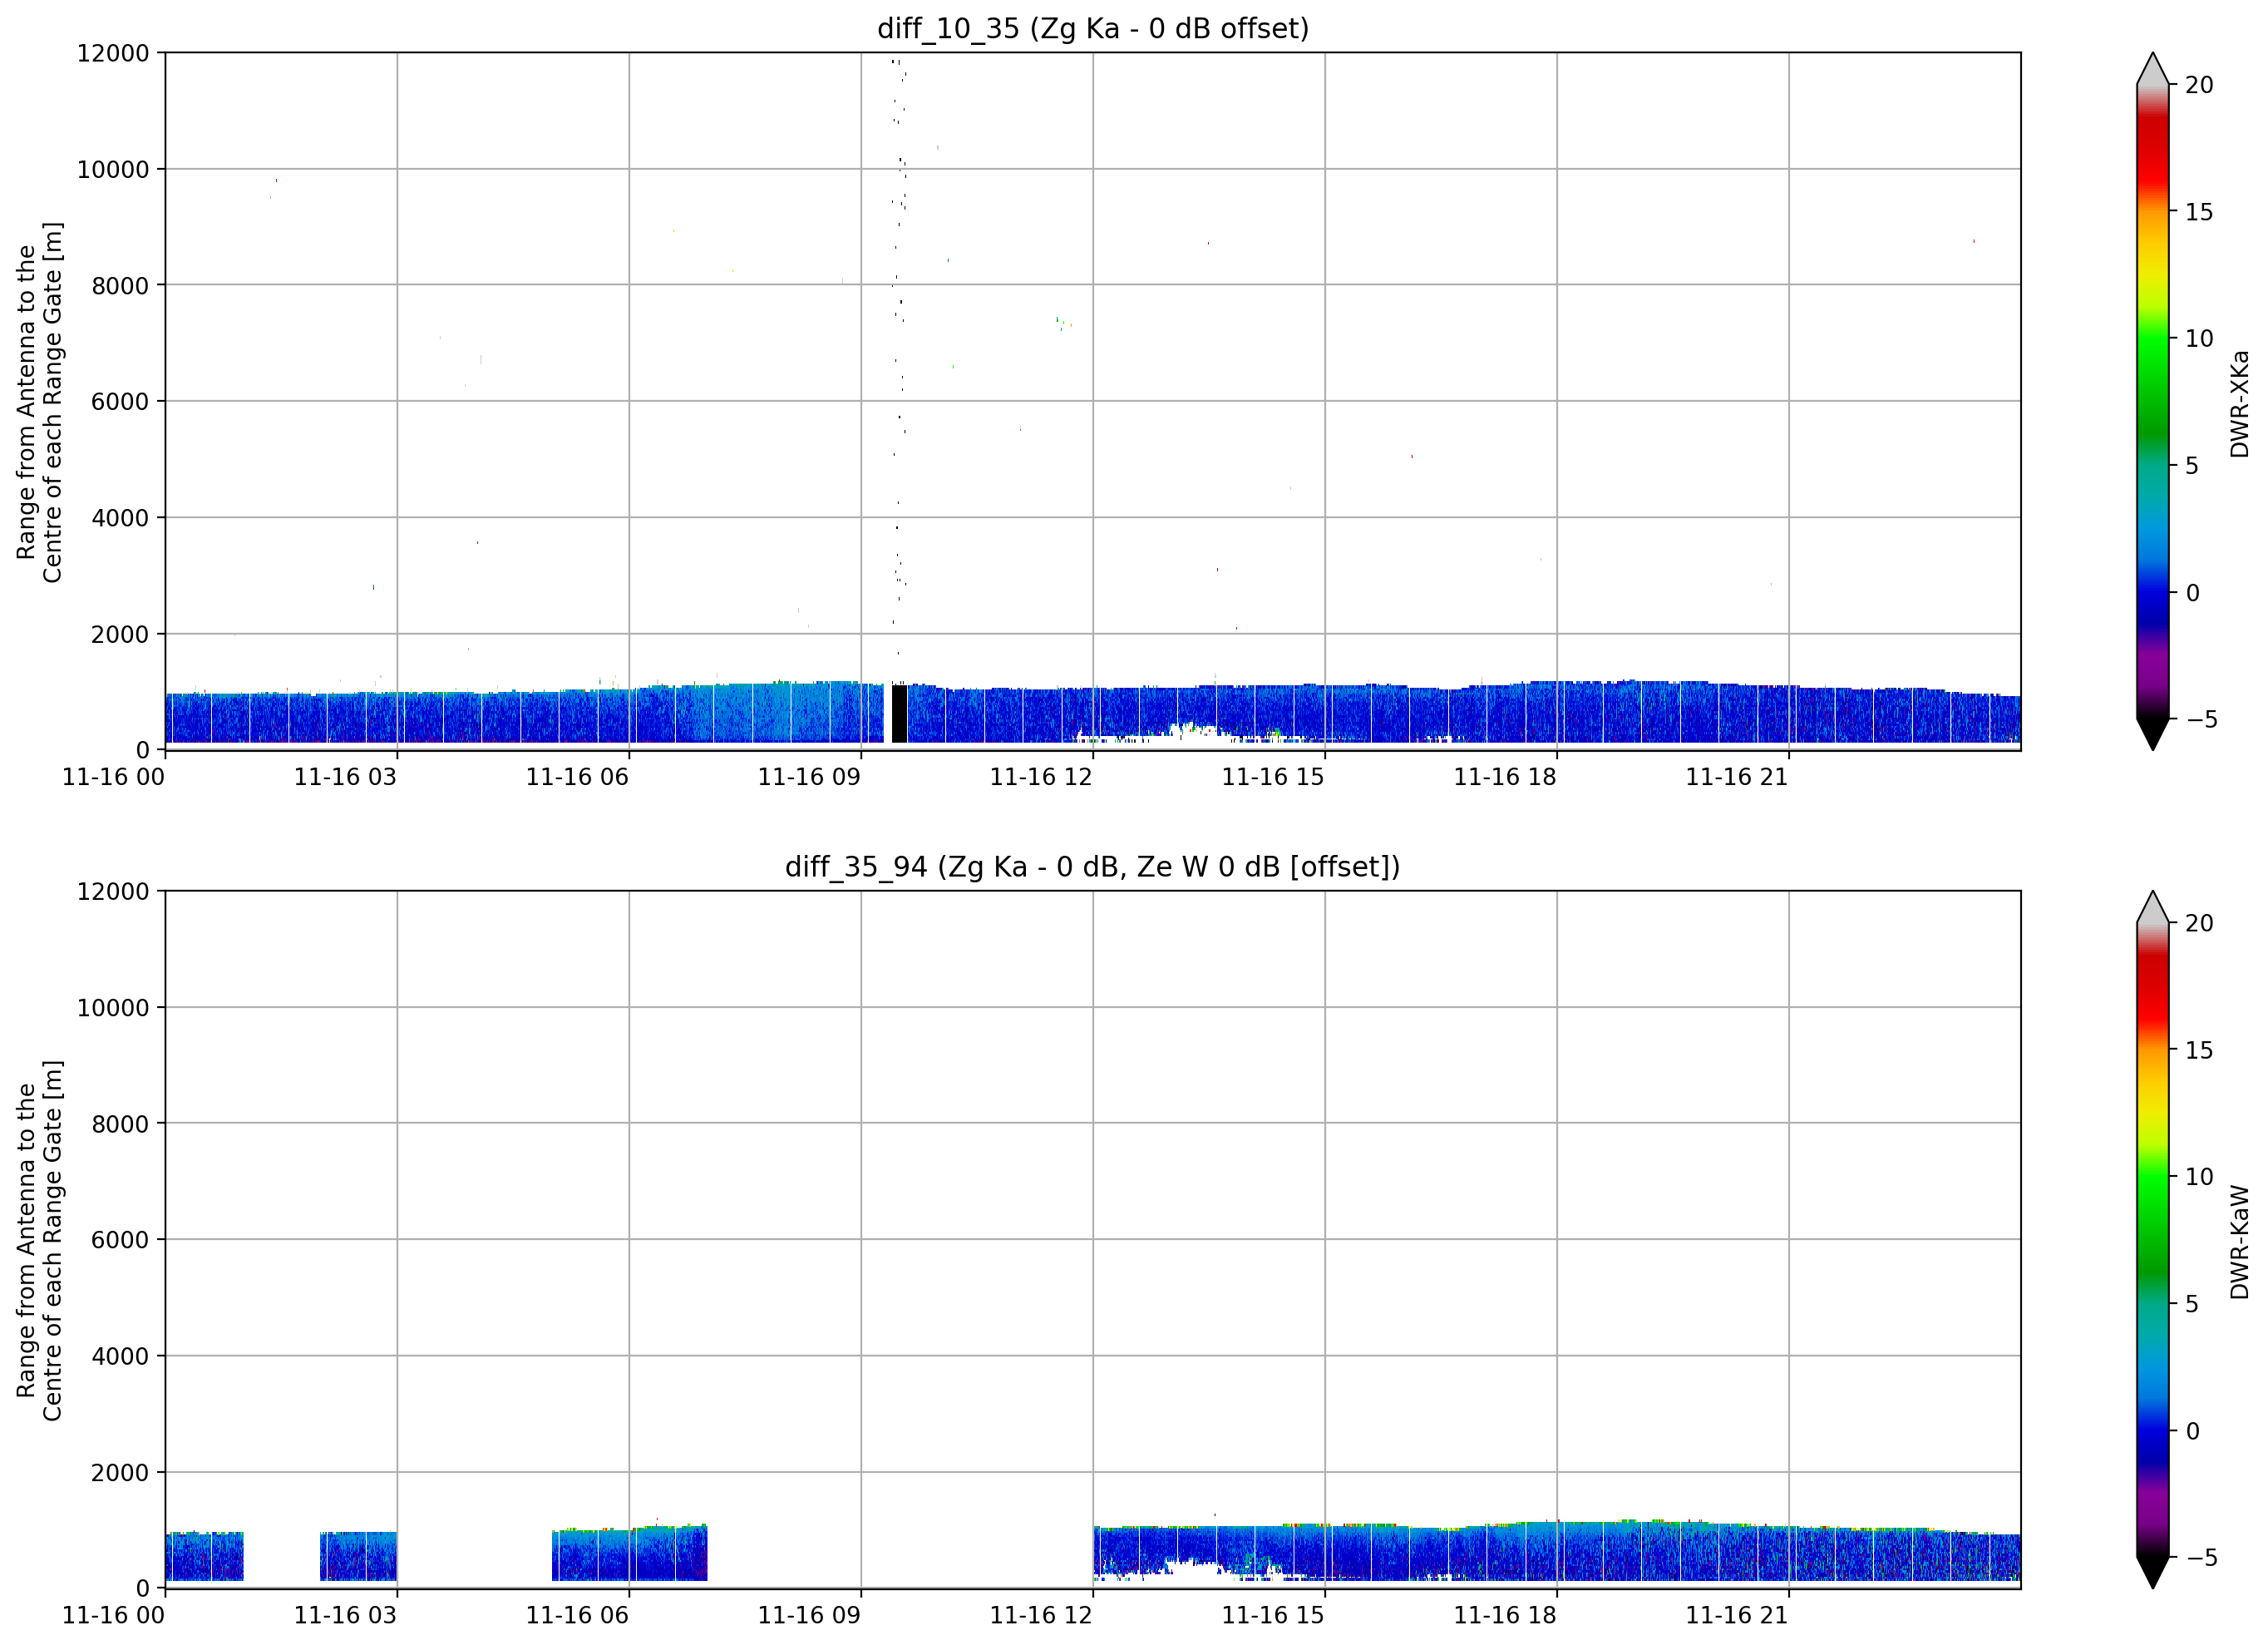The image size is (2268, 1645).
Task: Select the "DWR-KaW" colorbar label
Action: coord(2239,1242)
